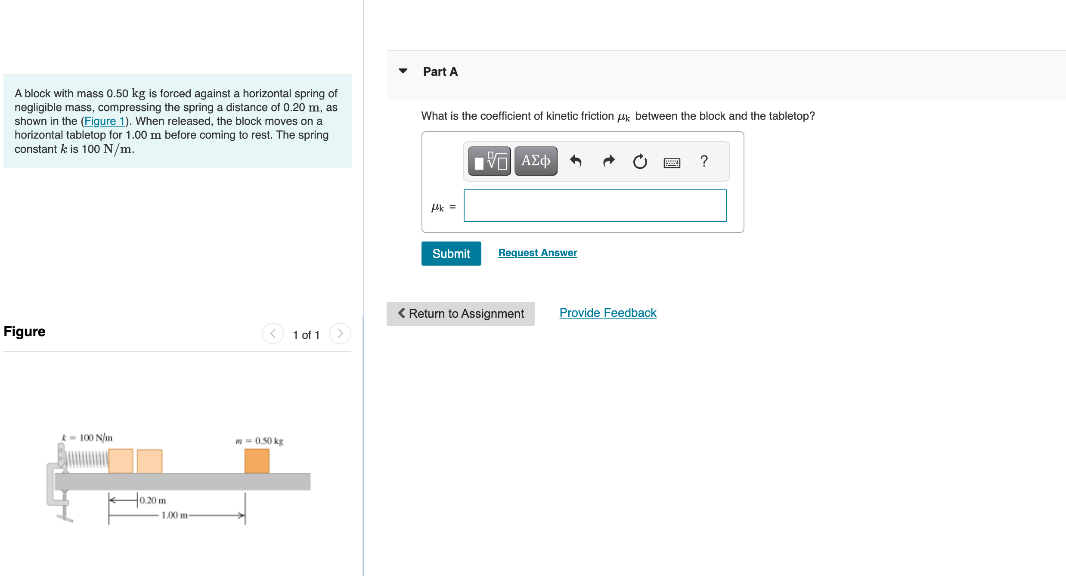Click the 1 of 1 figure counter

[306, 334]
